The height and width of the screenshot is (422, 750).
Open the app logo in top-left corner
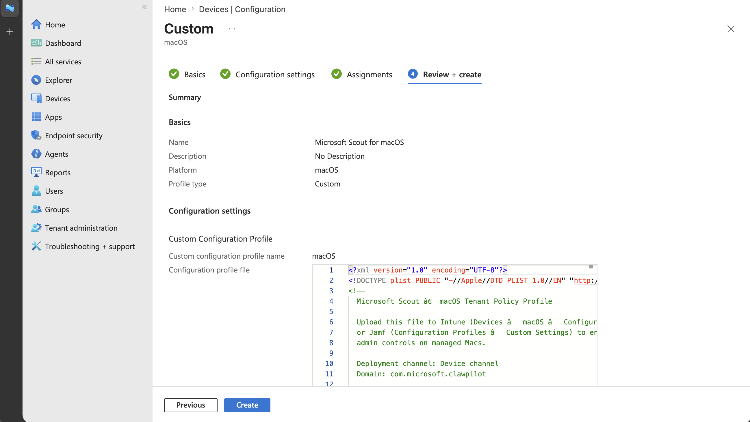coord(10,8)
